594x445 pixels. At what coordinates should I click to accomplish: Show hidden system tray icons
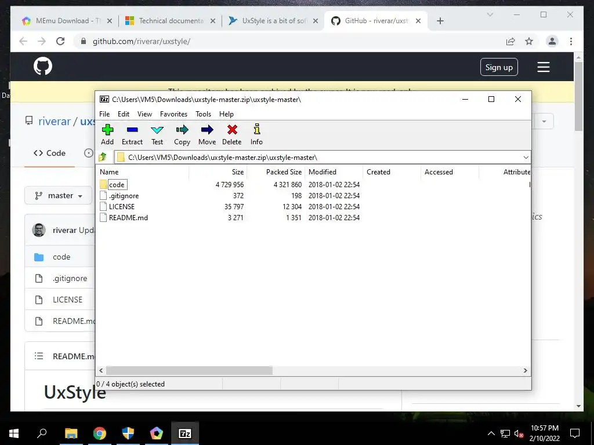click(x=491, y=433)
